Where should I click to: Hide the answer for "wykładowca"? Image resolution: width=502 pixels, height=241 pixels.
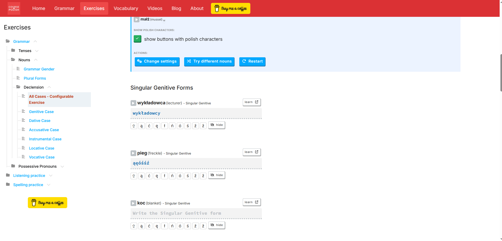216,125
